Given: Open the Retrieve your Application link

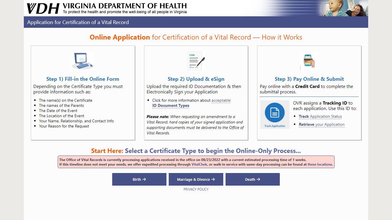Looking at the screenshot, I should pyautogui.click(x=322, y=124).
